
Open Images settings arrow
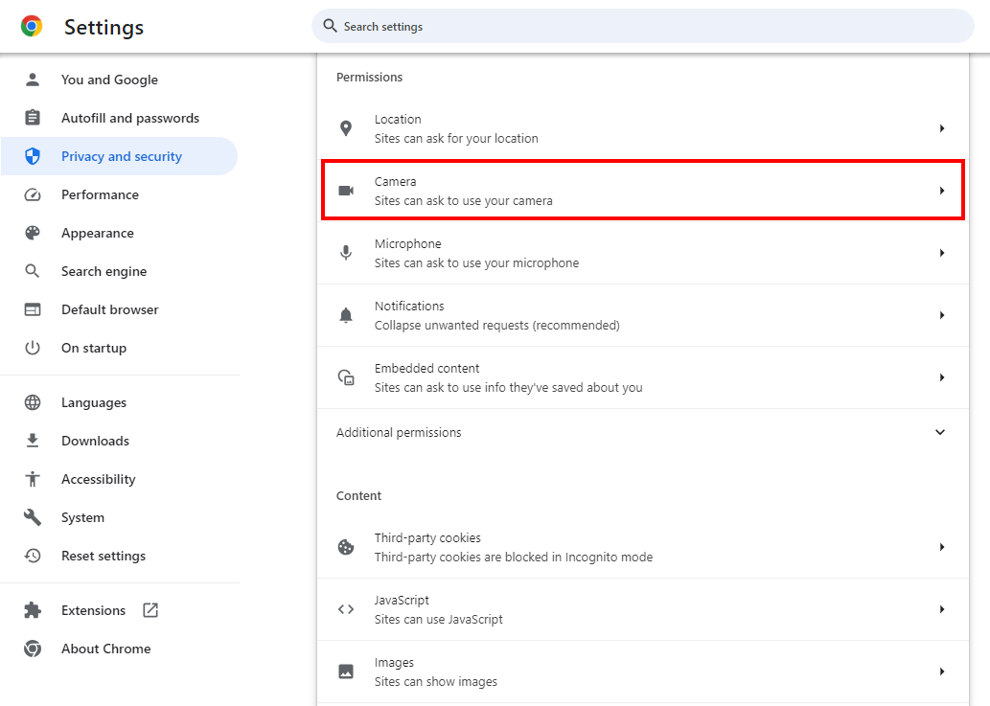pos(942,672)
